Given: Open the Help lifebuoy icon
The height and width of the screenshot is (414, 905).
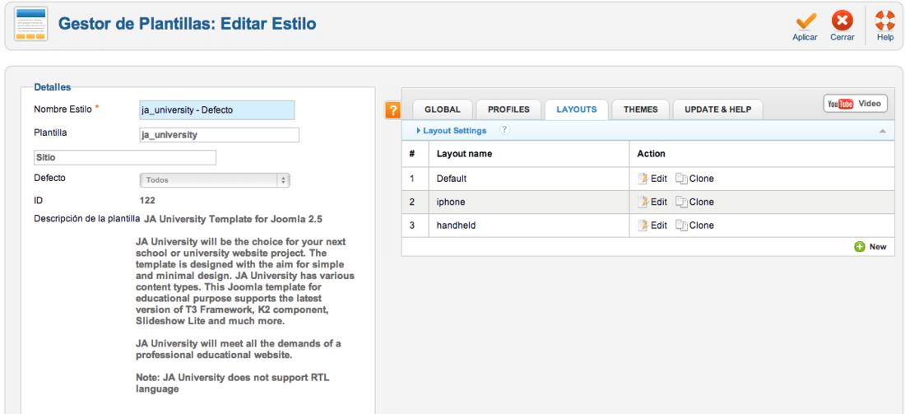Looking at the screenshot, I should click(884, 21).
